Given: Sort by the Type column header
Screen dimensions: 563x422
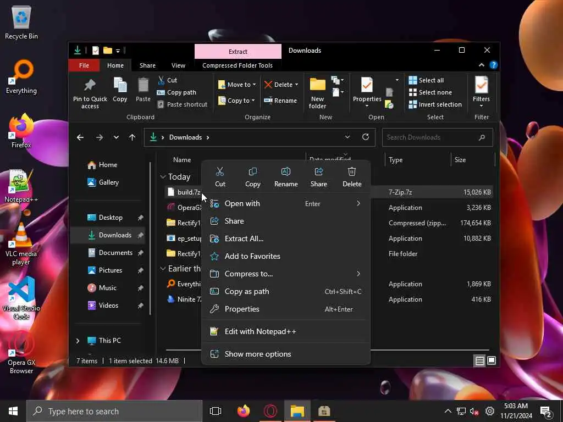Looking at the screenshot, I should 418,160.
